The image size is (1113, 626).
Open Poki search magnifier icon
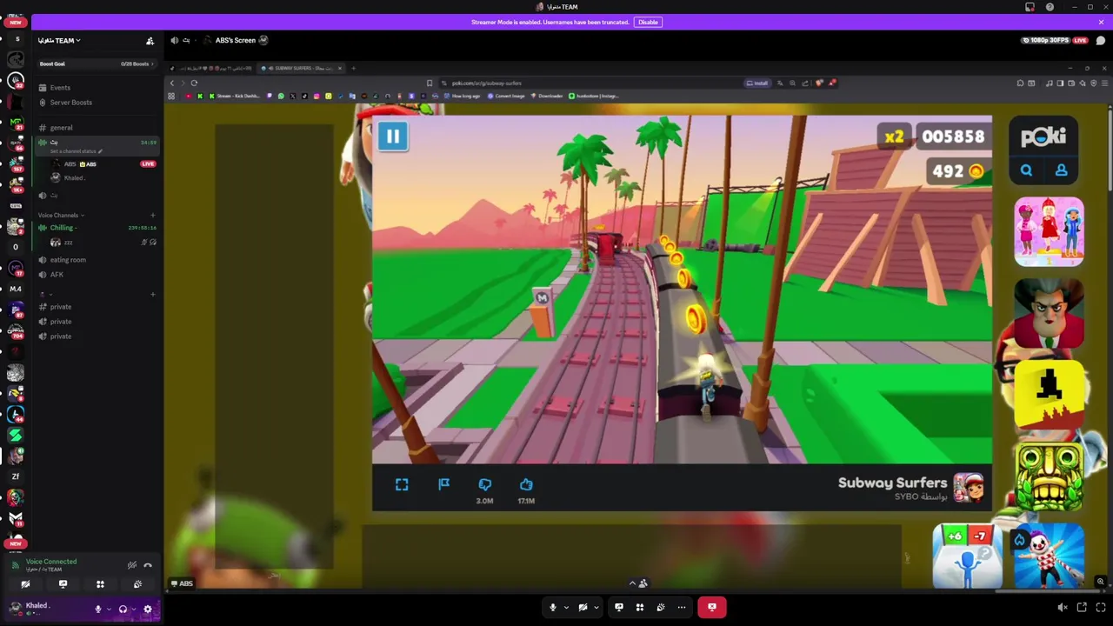pos(1026,171)
